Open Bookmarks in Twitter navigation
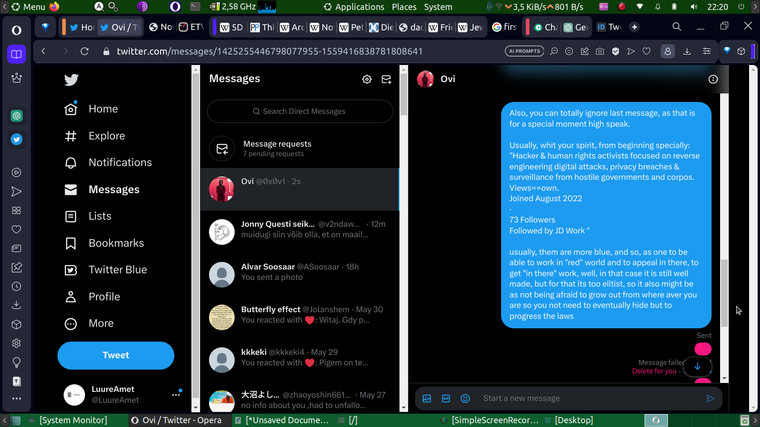The width and height of the screenshot is (760, 427). pyautogui.click(x=104, y=243)
